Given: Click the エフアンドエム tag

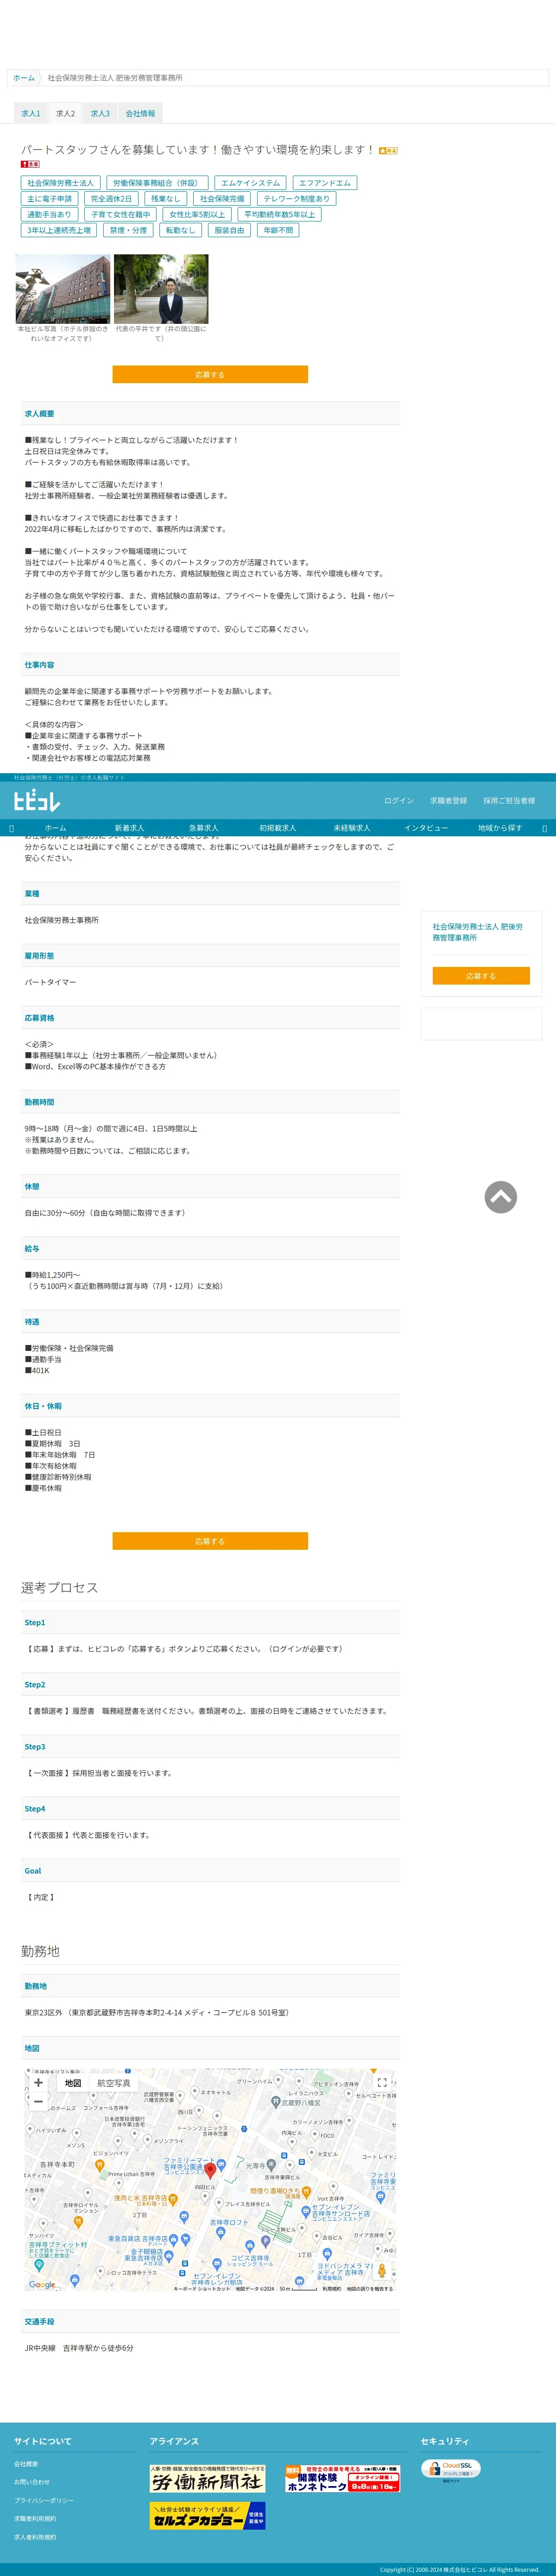Looking at the screenshot, I should tap(324, 183).
